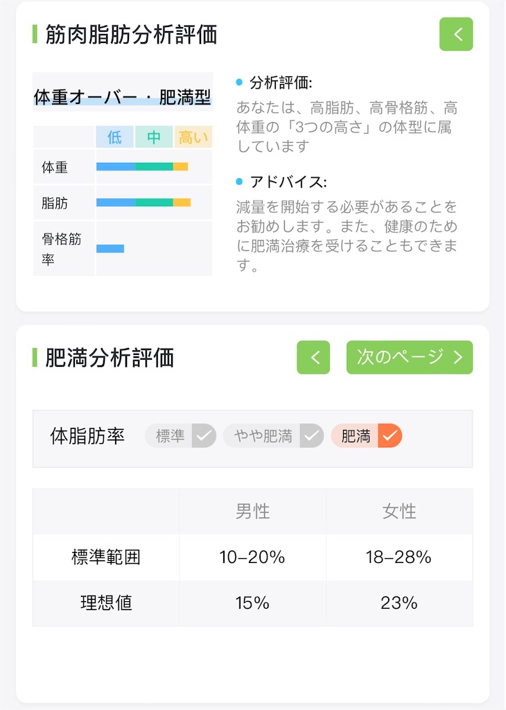Click the 女性 column header
The width and height of the screenshot is (506, 710).
point(399,511)
